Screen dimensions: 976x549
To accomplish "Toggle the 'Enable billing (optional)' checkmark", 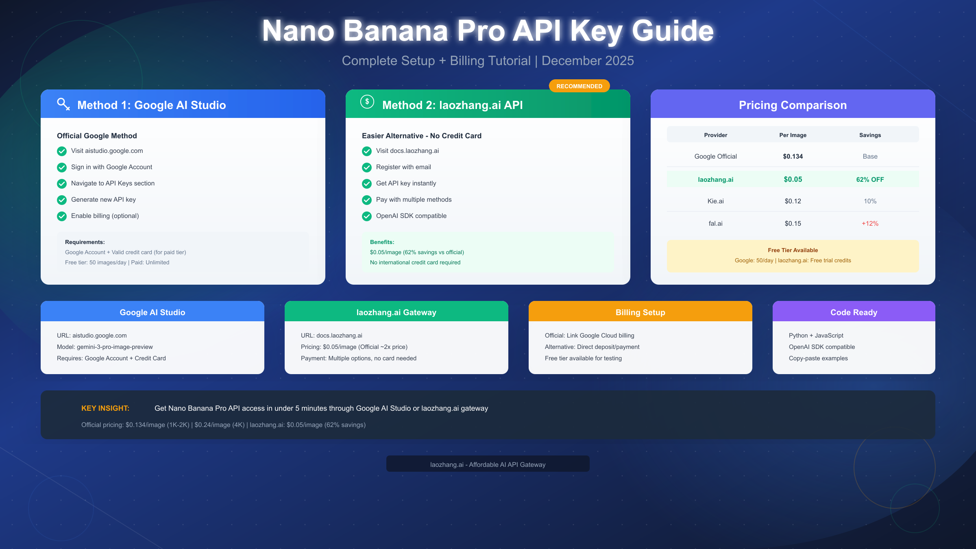I will (62, 216).
